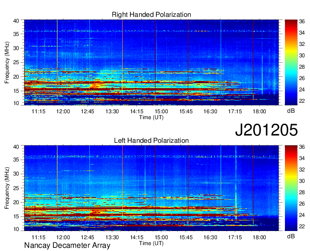Click "16:30" time tick on Right Handed plot
Image resolution: width=310 pixels, height=251 pixels.
(210, 111)
